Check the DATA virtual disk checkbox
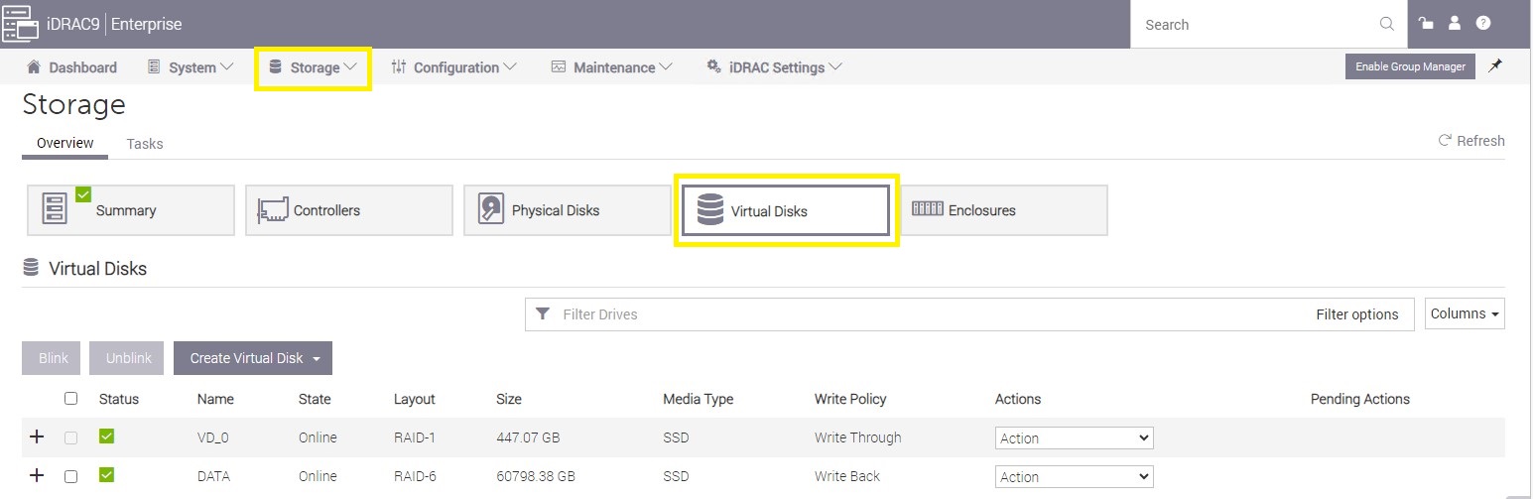1533x499 pixels. tap(70, 476)
